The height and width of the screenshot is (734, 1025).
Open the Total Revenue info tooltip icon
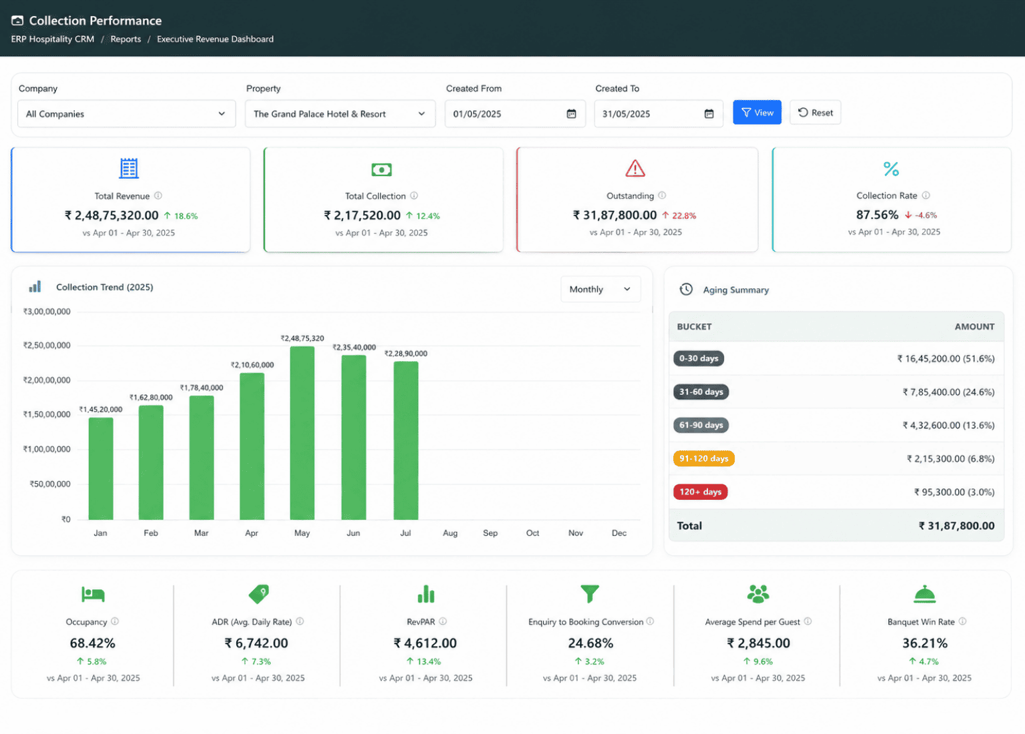158,196
